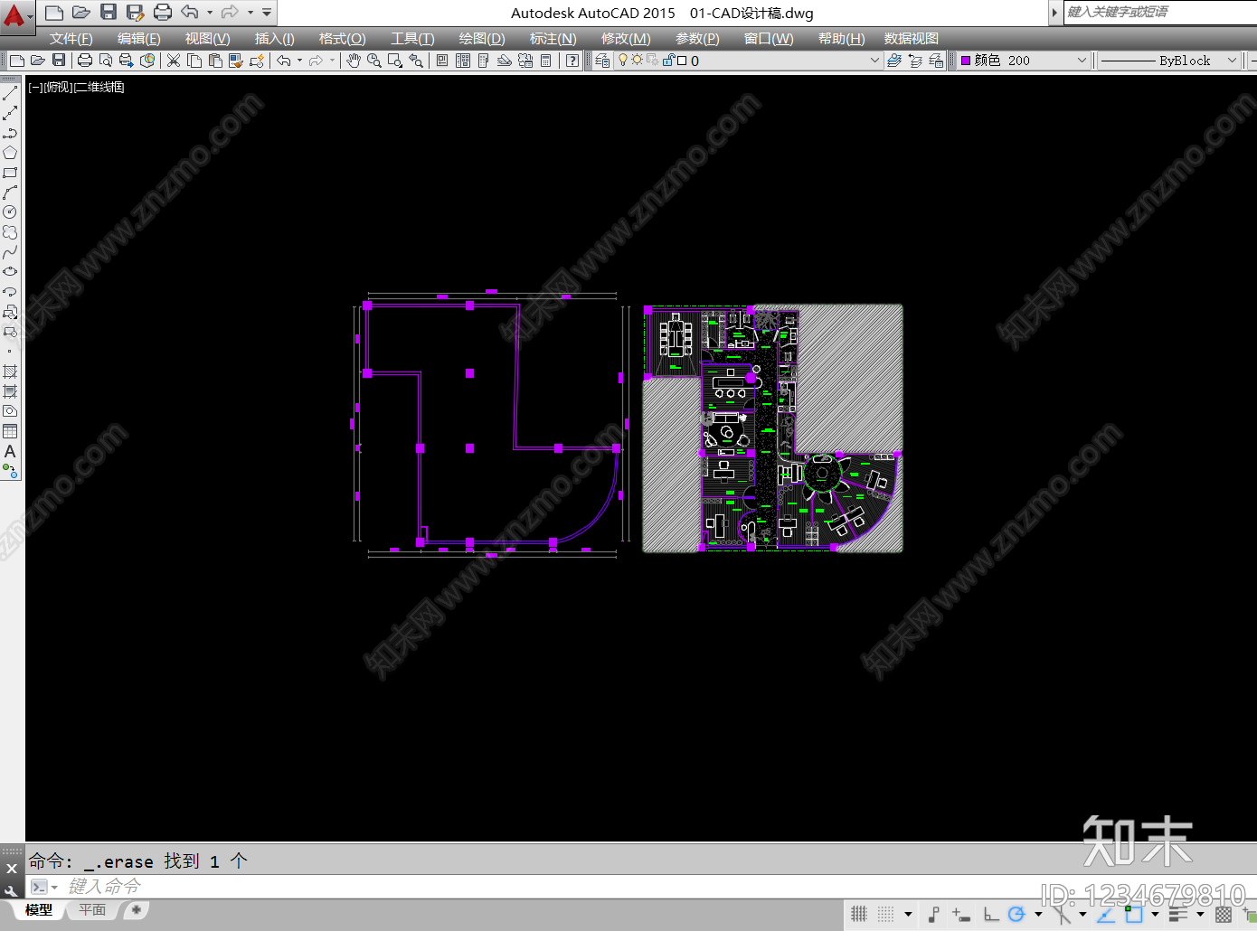Open the Layer Properties Manager icon
The image size is (1257, 931).
tap(602, 61)
